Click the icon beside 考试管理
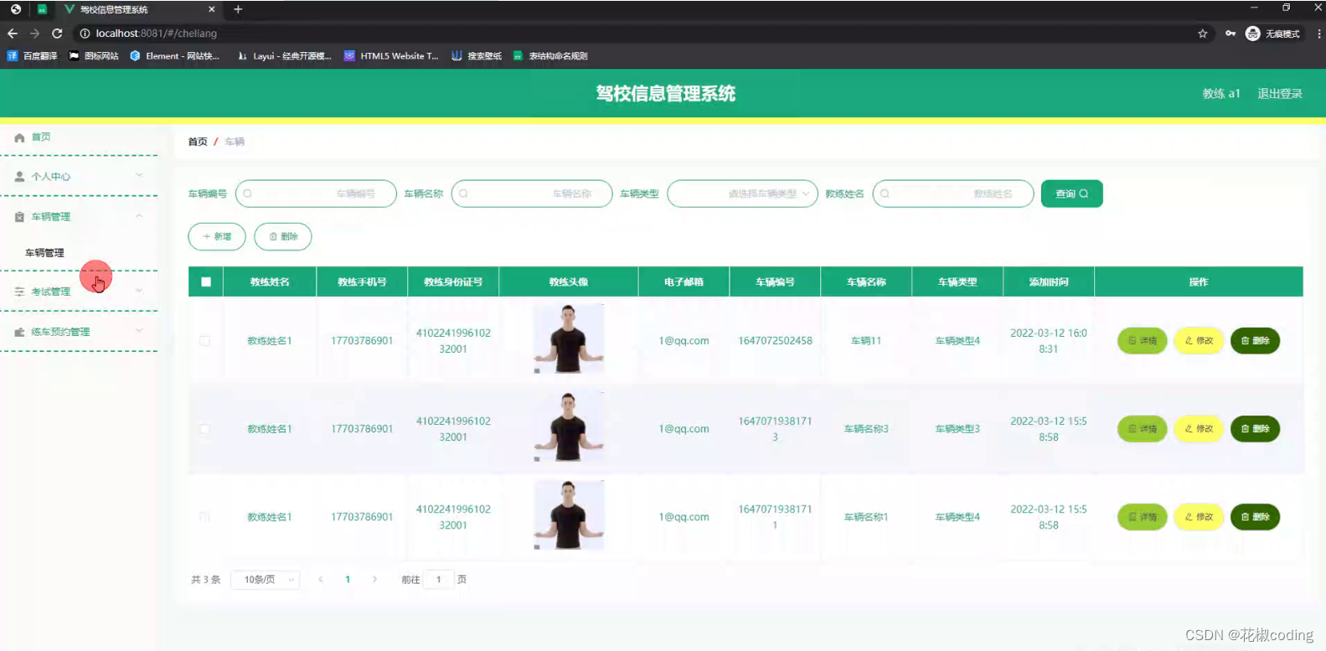This screenshot has height=651, width=1326. coord(19,292)
